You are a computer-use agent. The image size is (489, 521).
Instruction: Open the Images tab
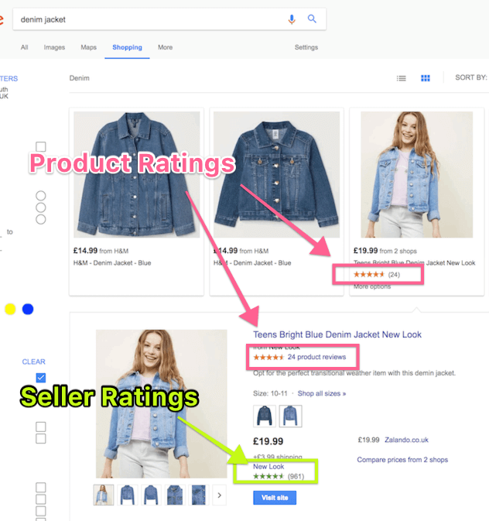click(x=54, y=47)
